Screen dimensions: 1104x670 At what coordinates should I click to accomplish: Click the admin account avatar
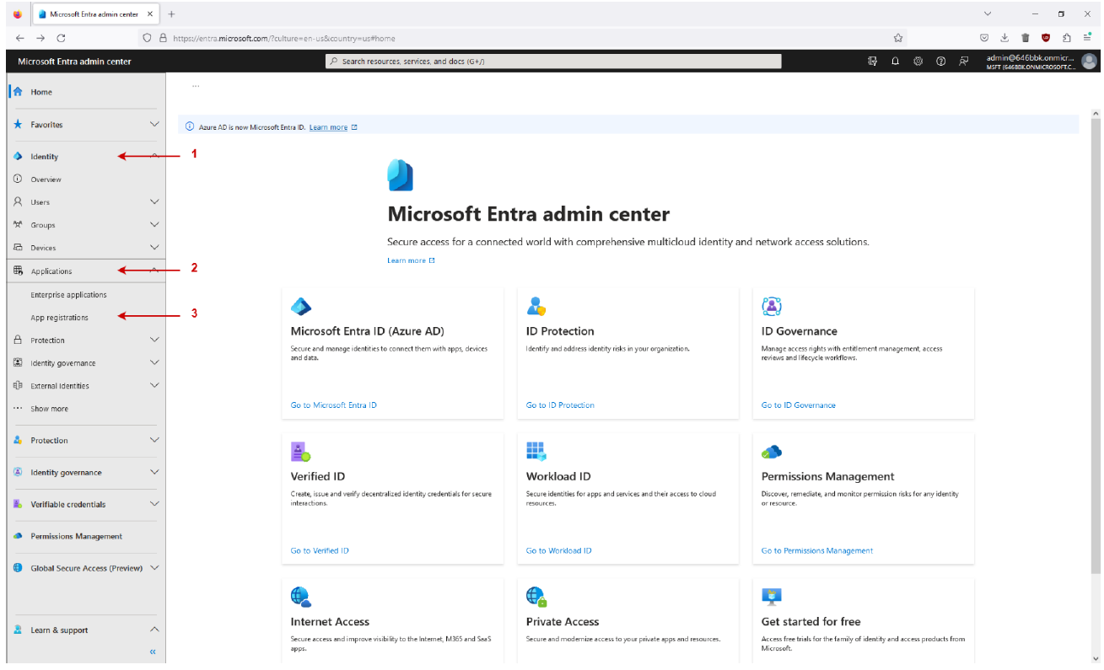point(1089,61)
